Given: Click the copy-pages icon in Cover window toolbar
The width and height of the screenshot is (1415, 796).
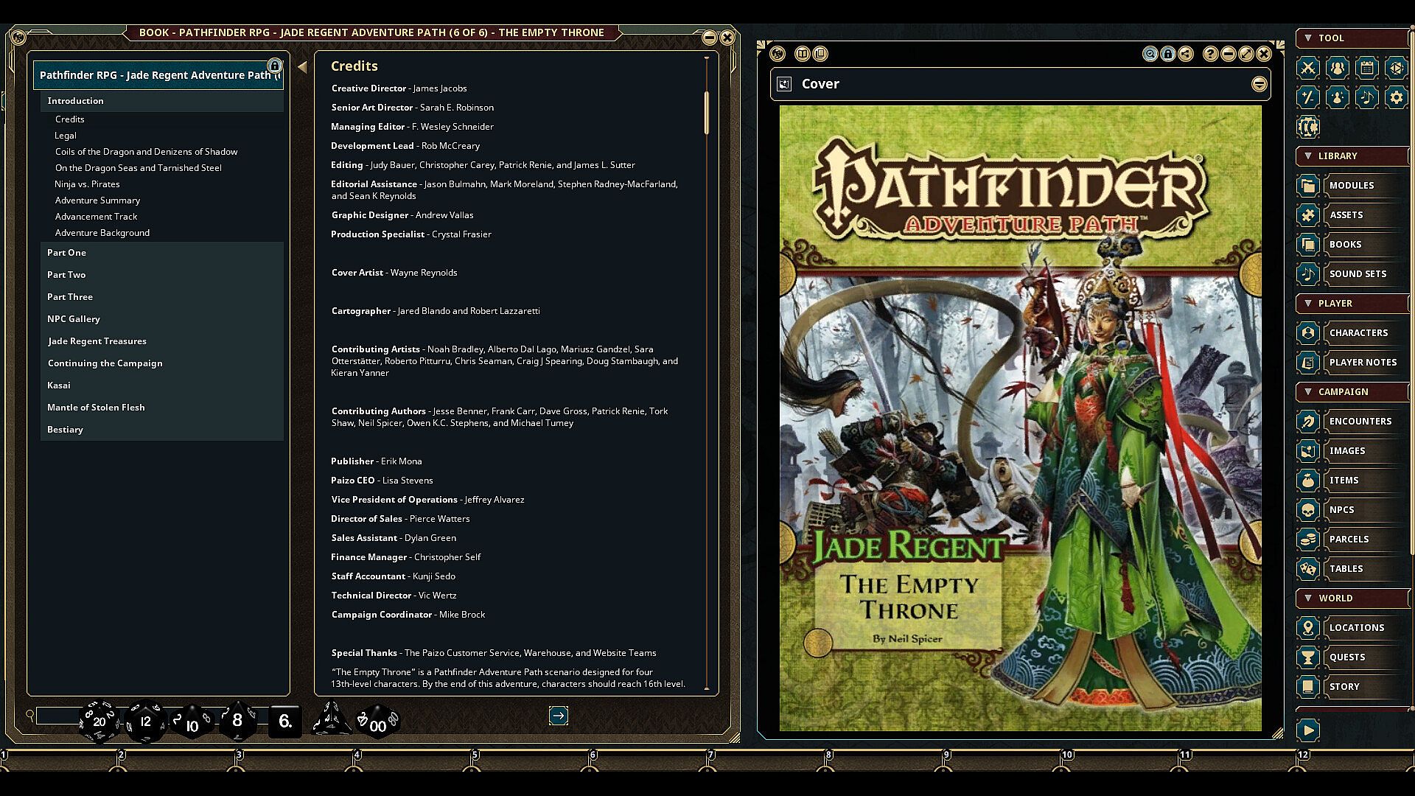Looking at the screenshot, I should pos(820,54).
